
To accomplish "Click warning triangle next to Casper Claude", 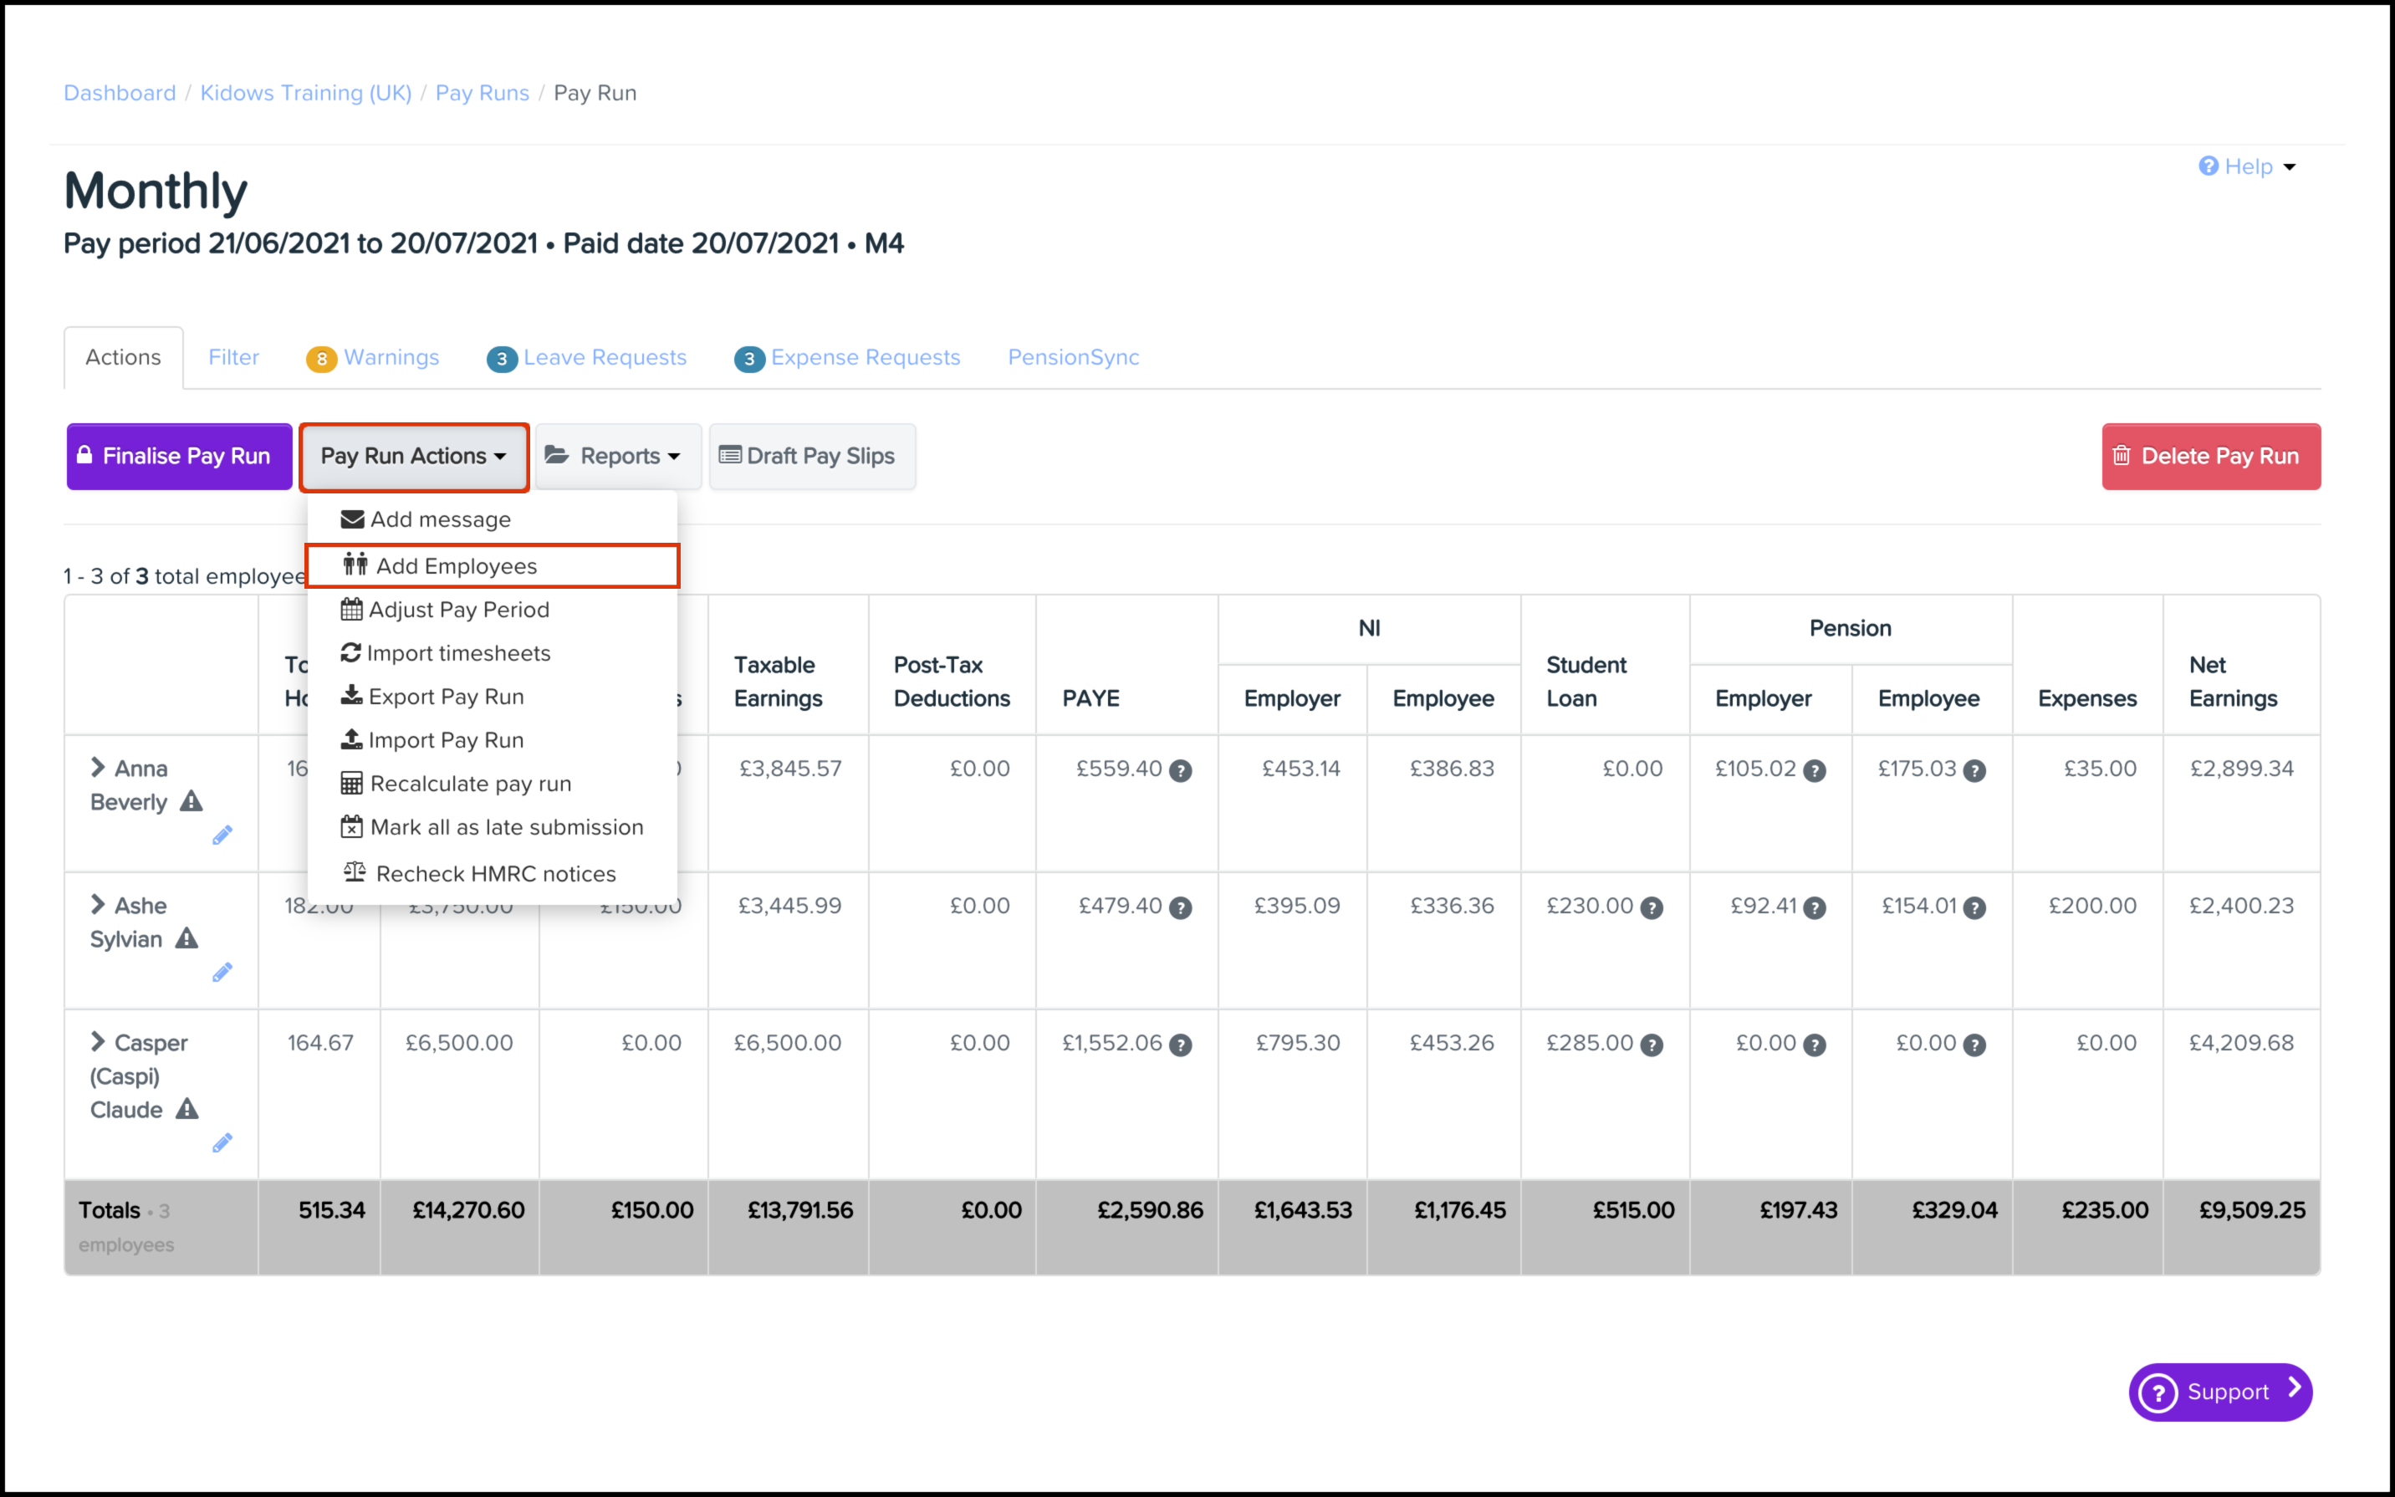I will coord(187,1109).
